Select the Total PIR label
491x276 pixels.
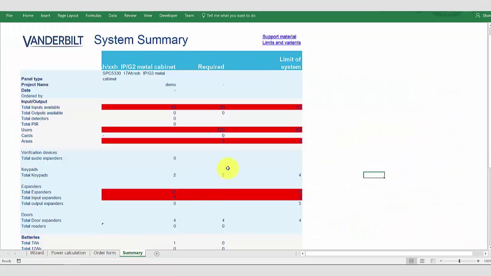point(30,124)
